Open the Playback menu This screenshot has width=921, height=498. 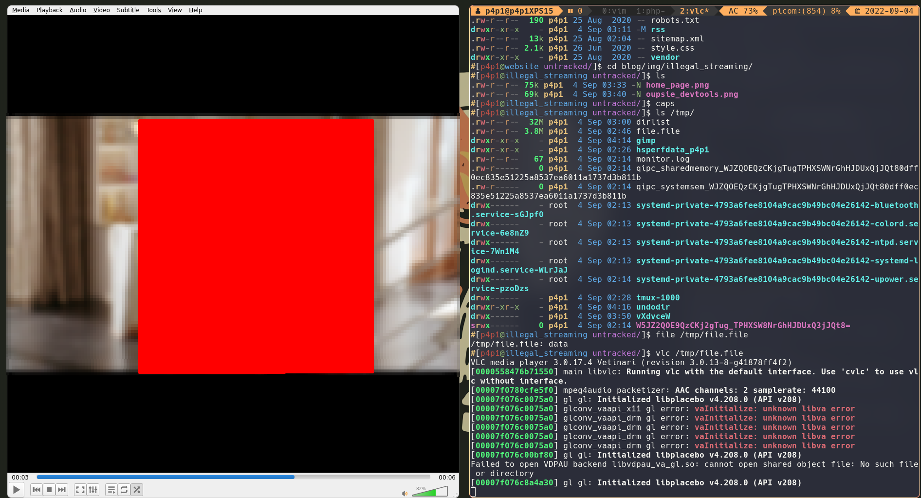tap(49, 10)
